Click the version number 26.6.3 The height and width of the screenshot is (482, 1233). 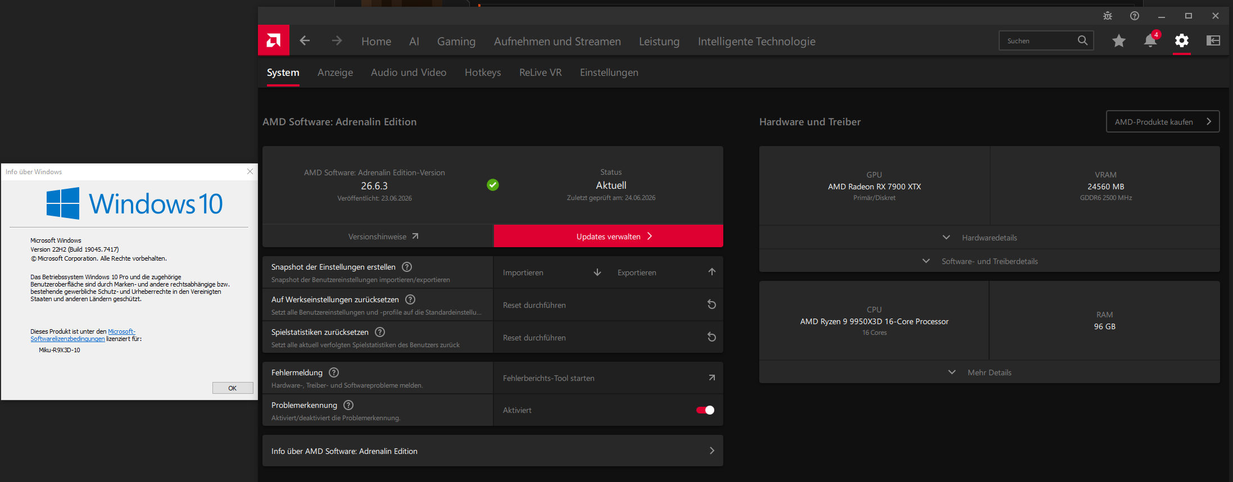tap(374, 186)
